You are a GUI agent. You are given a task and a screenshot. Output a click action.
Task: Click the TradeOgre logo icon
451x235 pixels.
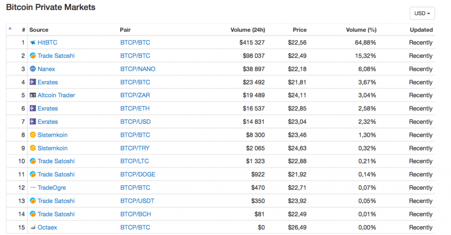tap(33, 188)
